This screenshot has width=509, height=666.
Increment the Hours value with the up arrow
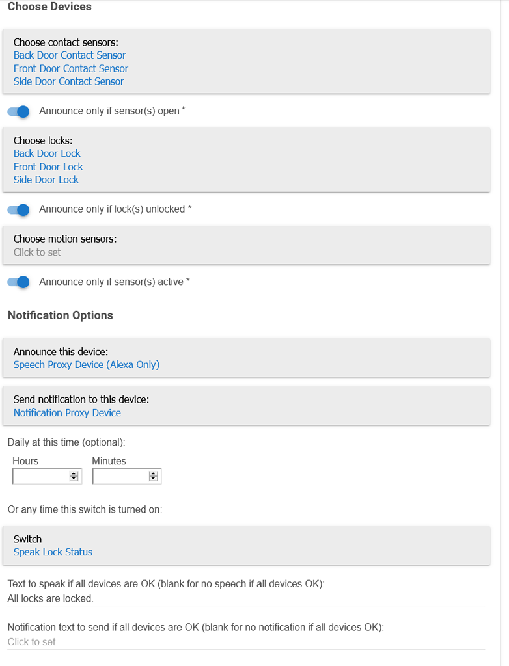coord(74,473)
